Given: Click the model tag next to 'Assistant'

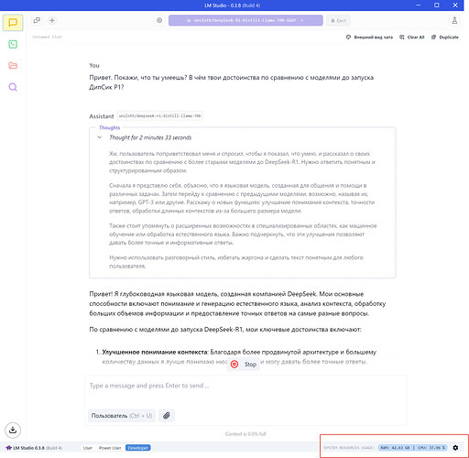Looking at the screenshot, I should click(x=159, y=116).
